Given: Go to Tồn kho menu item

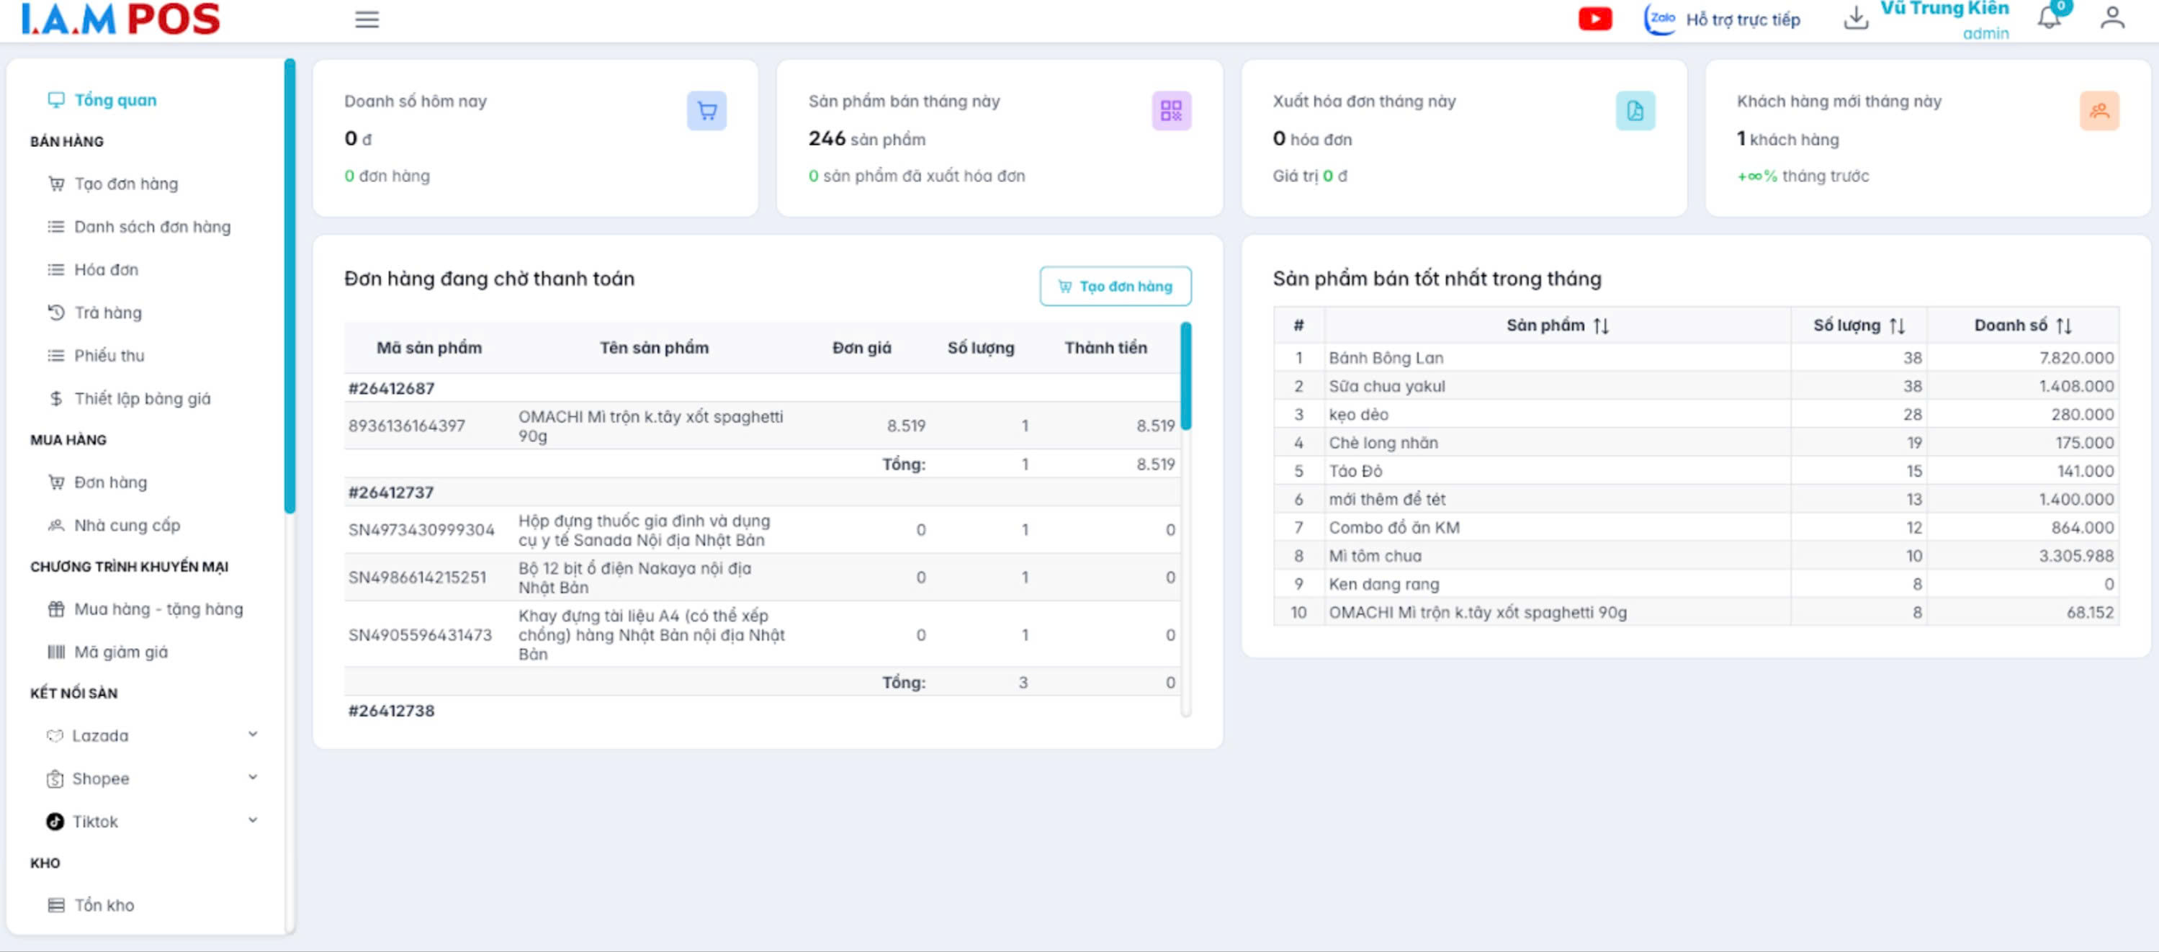Looking at the screenshot, I should [104, 904].
